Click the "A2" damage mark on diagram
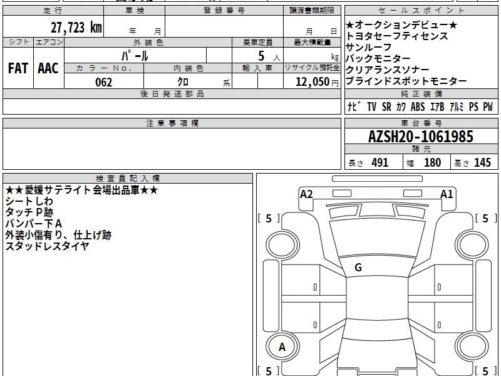 306,194
